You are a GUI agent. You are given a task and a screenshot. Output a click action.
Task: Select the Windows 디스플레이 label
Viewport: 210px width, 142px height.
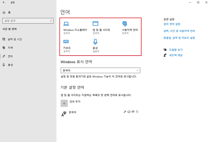pyautogui.click(x=75, y=30)
